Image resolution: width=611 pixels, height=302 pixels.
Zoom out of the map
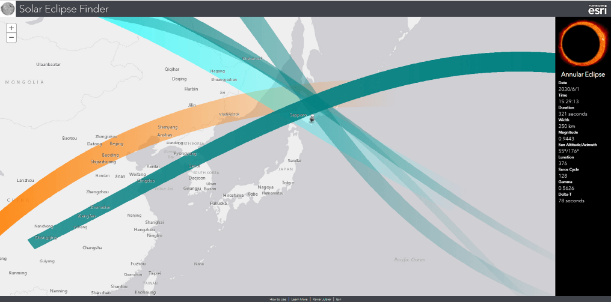tap(11, 38)
